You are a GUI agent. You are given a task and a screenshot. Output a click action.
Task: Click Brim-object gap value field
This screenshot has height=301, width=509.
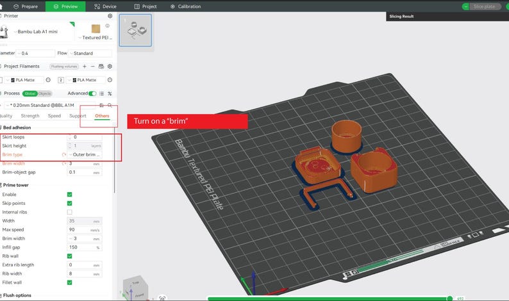(x=85, y=172)
